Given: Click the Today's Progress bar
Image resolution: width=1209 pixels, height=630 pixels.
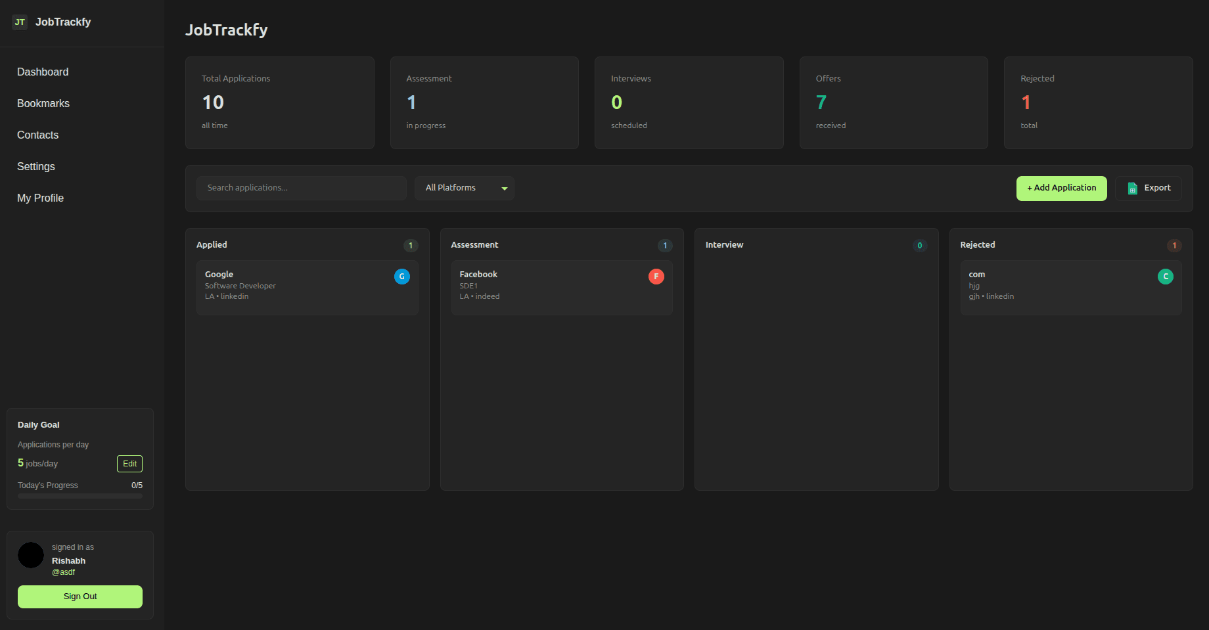Looking at the screenshot, I should tap(80, 495).
